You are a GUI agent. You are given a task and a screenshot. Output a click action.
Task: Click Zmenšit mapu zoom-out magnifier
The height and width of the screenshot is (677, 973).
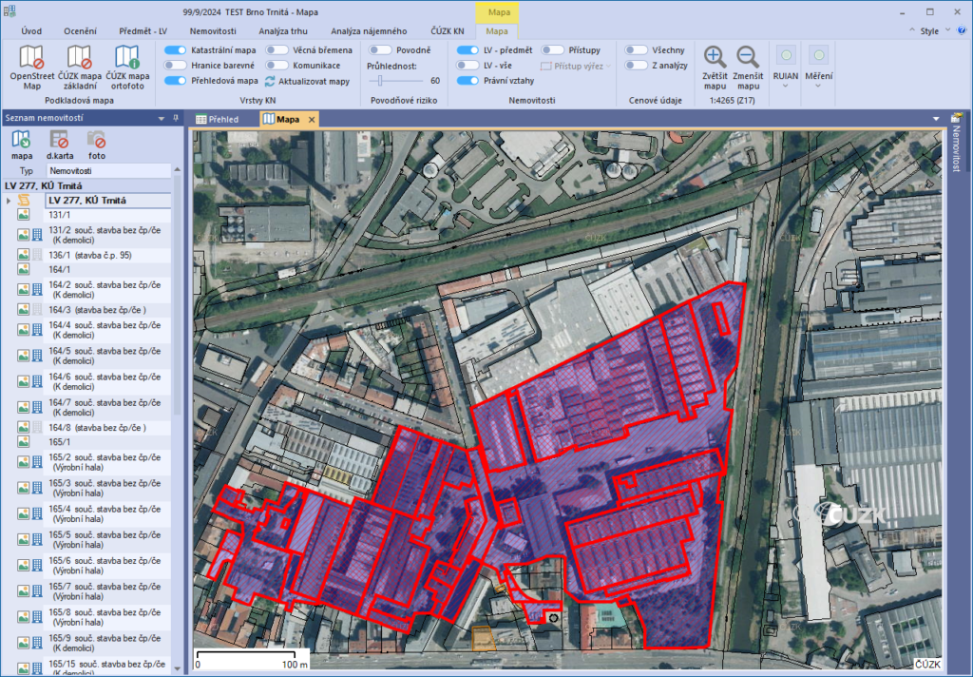pos(748,57)
